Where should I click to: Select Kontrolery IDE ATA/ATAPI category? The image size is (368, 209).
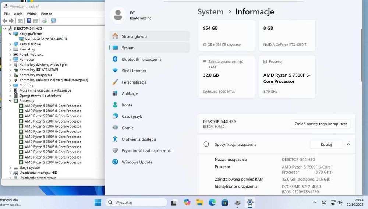pos(39,70)
